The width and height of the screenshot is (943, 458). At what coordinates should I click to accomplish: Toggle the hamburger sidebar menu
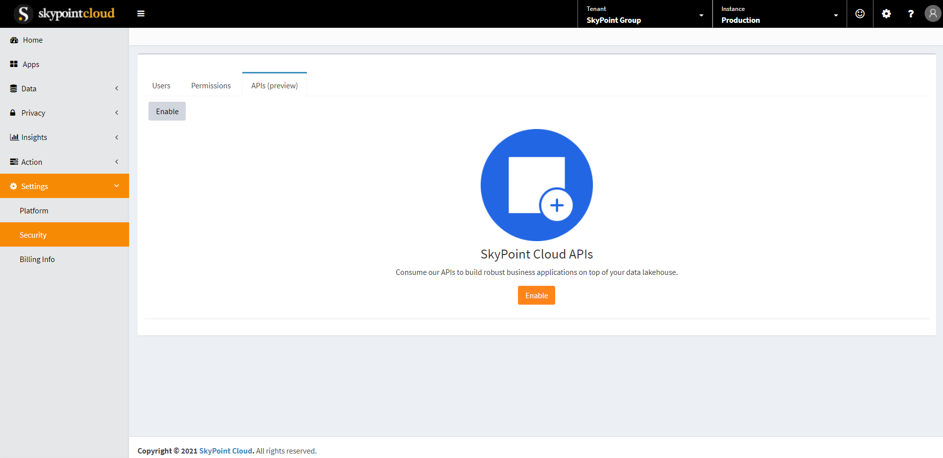click(x=141, y=14)
